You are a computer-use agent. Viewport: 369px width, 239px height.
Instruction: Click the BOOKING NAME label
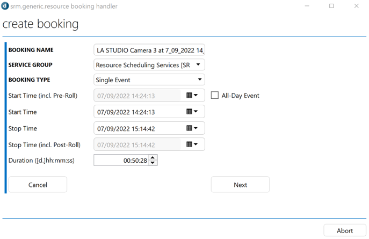point(31,50)
